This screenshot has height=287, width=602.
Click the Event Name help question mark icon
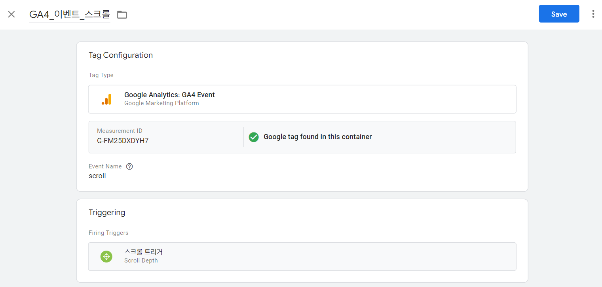[129, 166]
